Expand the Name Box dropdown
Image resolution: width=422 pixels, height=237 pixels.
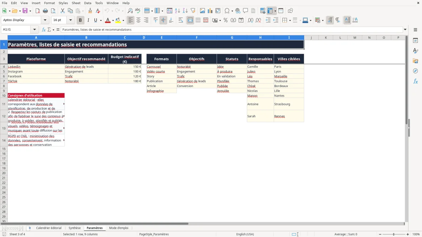point(34,29)
